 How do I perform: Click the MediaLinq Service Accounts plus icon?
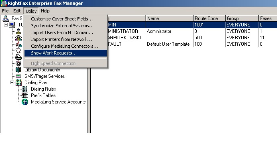pyautogui.click(x=25, y=102)
